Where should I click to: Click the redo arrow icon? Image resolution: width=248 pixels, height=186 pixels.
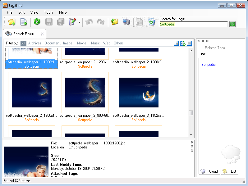[x=101, y=22]
